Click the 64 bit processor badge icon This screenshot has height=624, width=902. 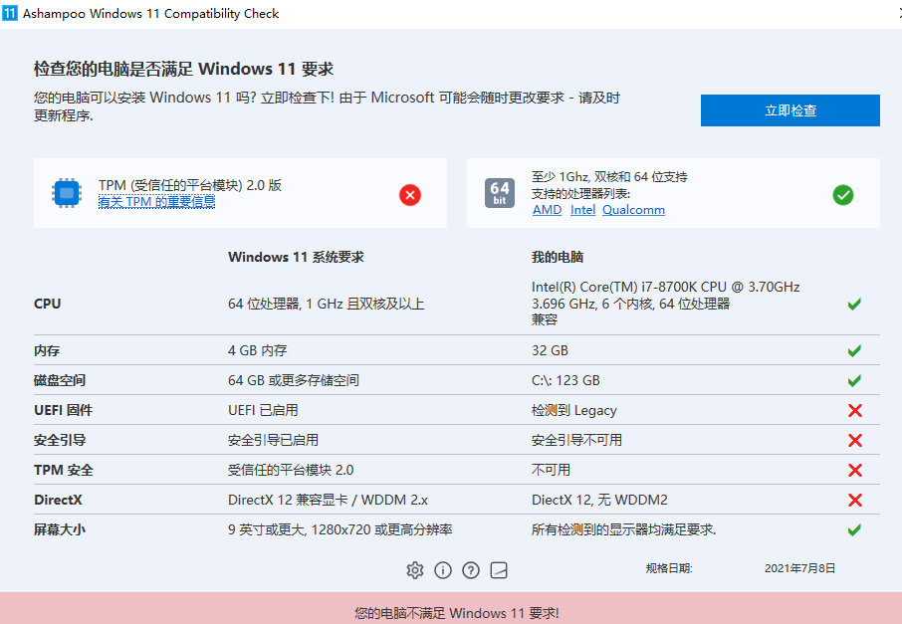[499, 187]
